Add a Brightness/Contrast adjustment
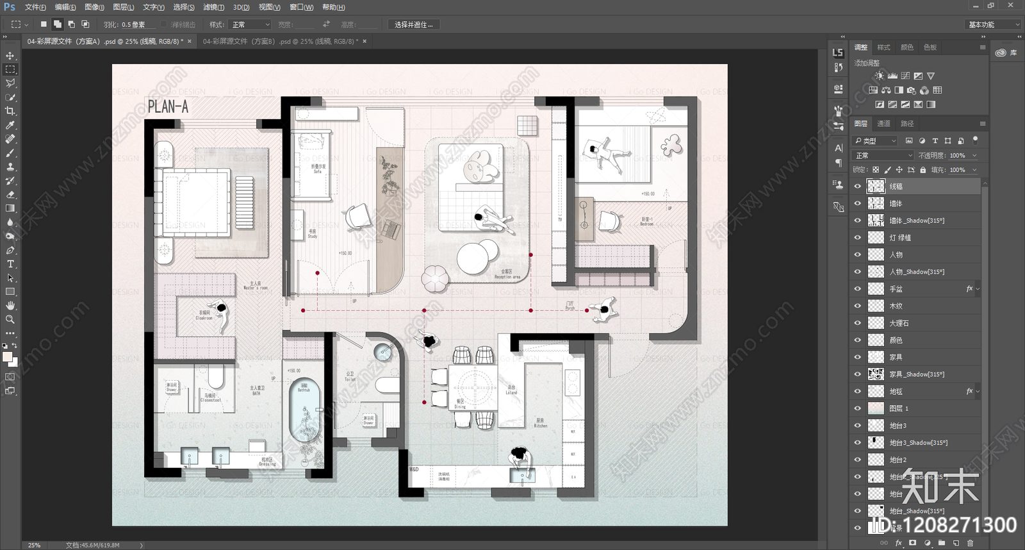This screenshot has width=1025, height=550. (x=880, y=76)
